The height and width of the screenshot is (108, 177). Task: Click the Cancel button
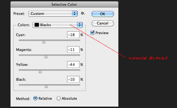[103, 23]
